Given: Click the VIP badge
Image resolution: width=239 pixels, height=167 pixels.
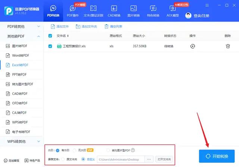Looking at the screenshot, I should click(90, 150).
